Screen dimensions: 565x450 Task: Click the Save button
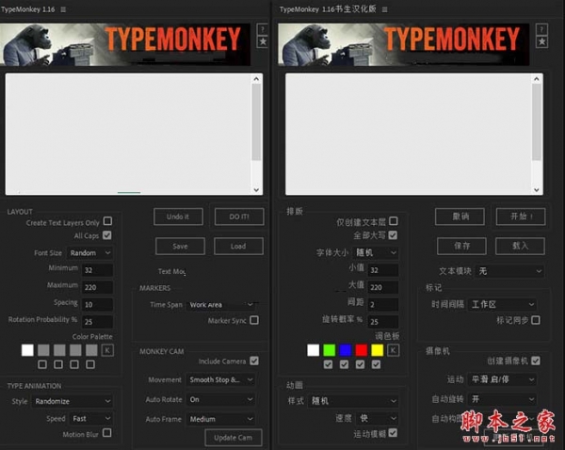(180, 246)
